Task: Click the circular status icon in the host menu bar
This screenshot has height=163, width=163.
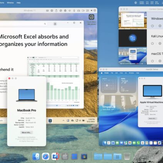Action: [136, 3]
